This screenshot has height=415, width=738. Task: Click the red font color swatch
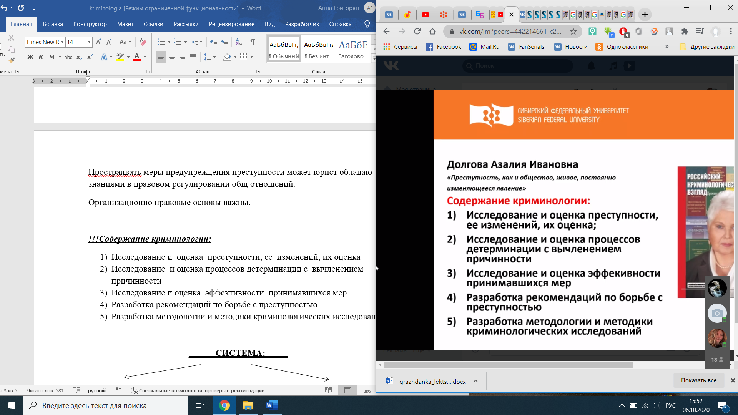tap(137, 57)
